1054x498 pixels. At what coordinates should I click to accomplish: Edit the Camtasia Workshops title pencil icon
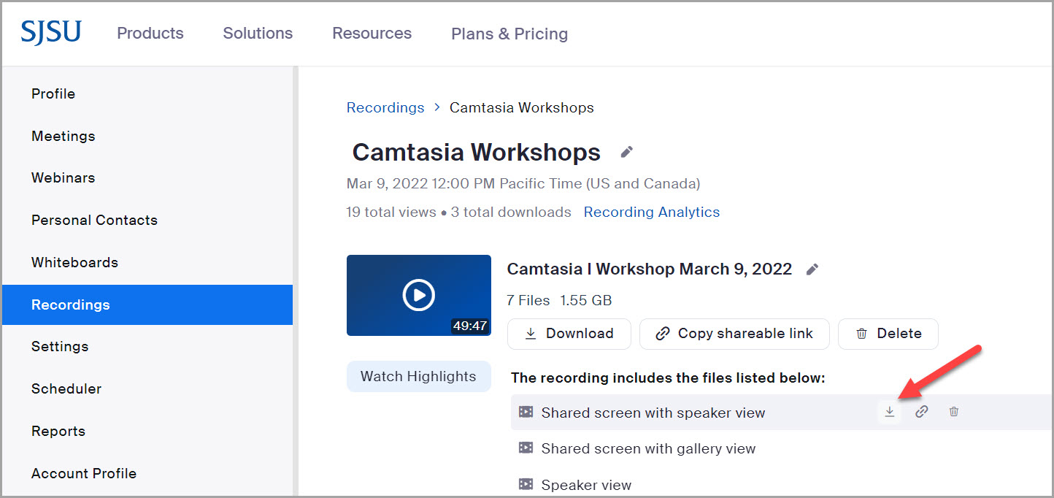coord(626,152)
